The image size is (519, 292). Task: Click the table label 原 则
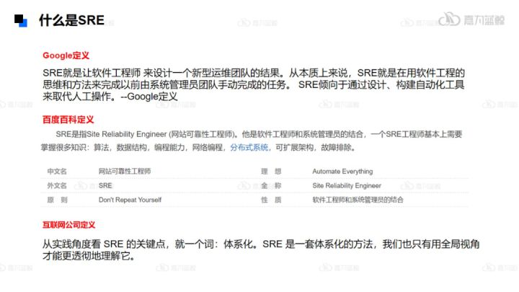[57, 200]
